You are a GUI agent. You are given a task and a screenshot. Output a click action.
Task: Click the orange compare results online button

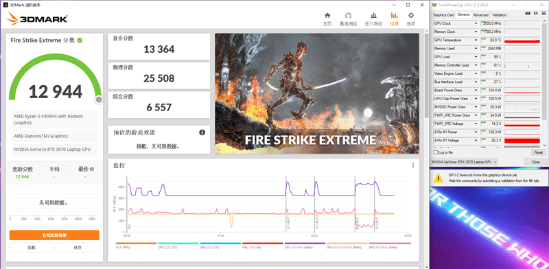coord(54,235)
